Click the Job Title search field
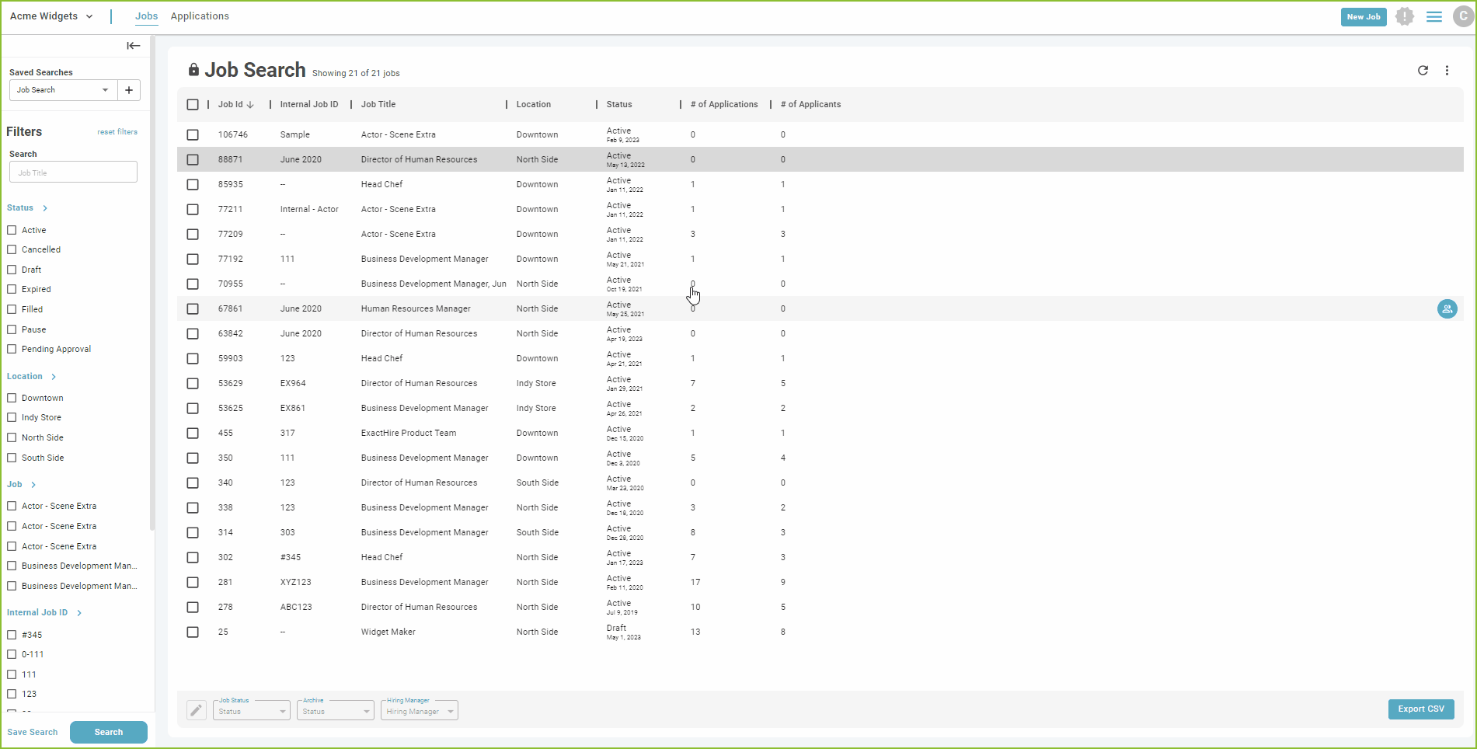 click(x=73, y=172)
